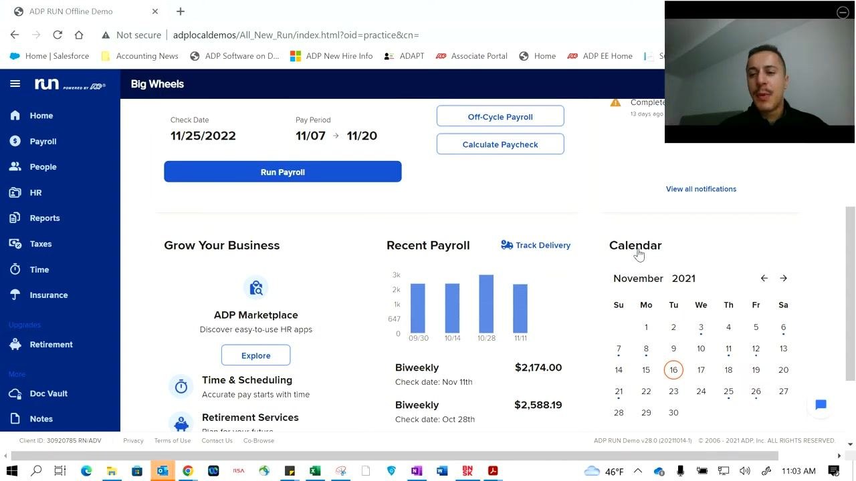Open Excel from the taskbar
Image resolution: width=856 pixels, height=481 pixels.
315,471
